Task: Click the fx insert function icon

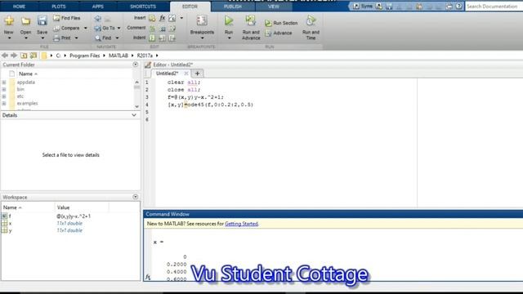Action: pos(162,18)
